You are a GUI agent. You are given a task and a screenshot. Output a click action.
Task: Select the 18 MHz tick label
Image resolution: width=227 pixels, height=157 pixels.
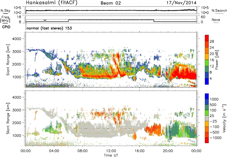(19, 17)
